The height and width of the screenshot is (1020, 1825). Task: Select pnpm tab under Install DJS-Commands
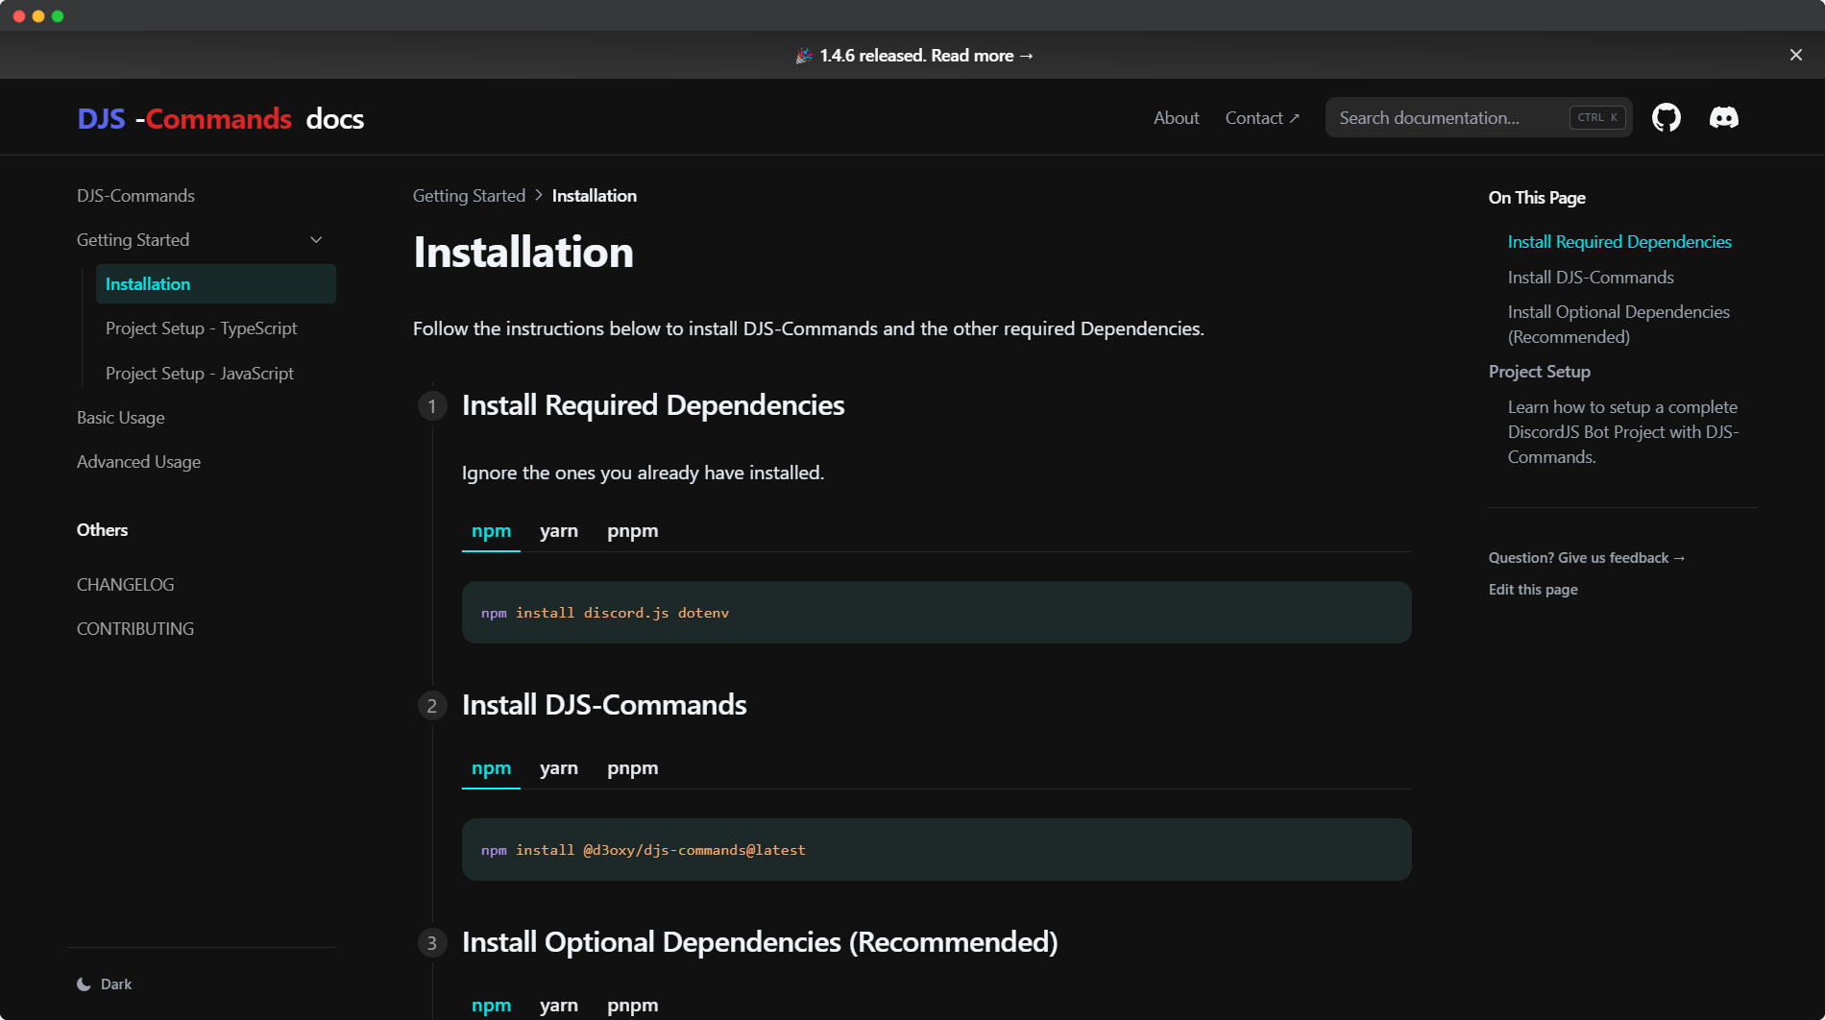tap(632, 768)
